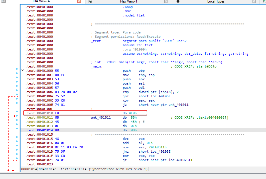Follow loc_40105E in the jnz at 0040100A
Viewport: 266px width, 179px height.
click(160, 96)
